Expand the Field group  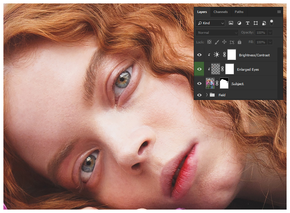pos(207,95)
